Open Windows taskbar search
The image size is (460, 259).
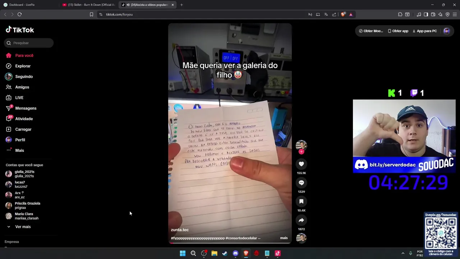[x=193, y=253]
